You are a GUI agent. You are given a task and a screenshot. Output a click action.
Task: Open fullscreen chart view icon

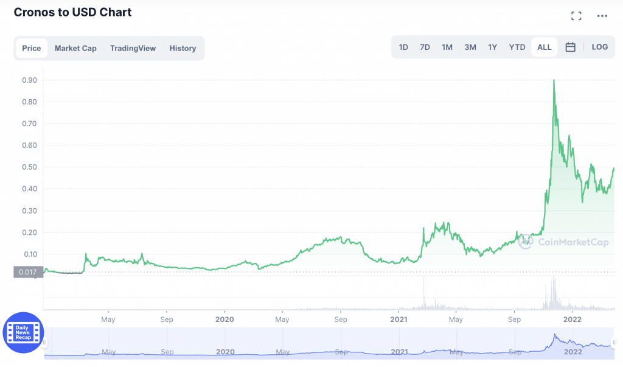pos(576,16)
